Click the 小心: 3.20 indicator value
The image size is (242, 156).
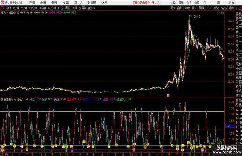click(x=23, y=99)
